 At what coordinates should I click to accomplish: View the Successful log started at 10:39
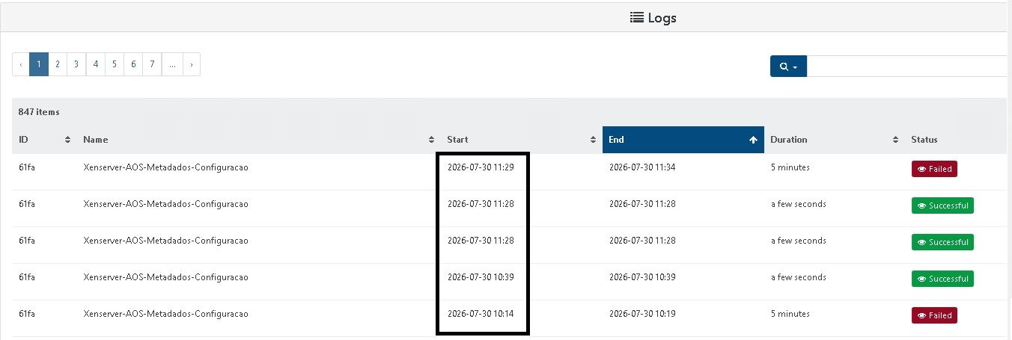point(942,279)
